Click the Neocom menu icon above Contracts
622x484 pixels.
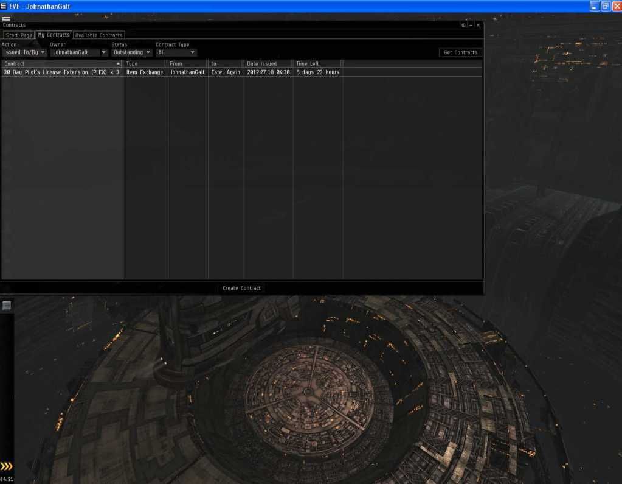[6, 18]
